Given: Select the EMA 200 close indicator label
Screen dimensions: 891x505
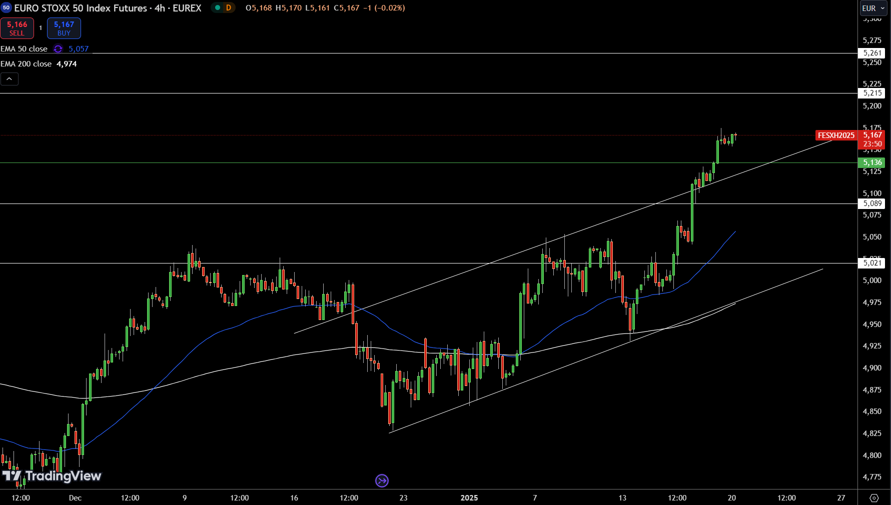Looking at the screenshot, I should [x=26, y=64].
